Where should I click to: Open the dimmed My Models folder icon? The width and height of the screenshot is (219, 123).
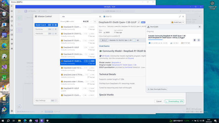19,24
